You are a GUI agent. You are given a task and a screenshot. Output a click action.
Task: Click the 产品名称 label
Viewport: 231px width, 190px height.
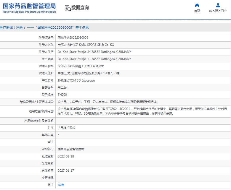tap(47, 81)
